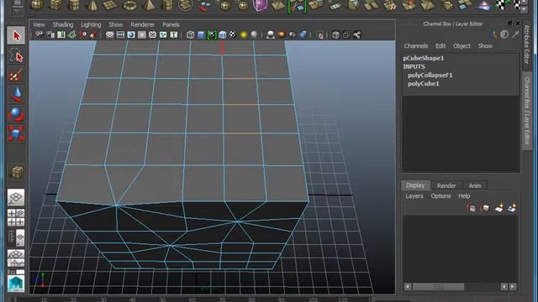Open the Shading menu
This screenshot has height=302, width=538.
coord(63,24)
